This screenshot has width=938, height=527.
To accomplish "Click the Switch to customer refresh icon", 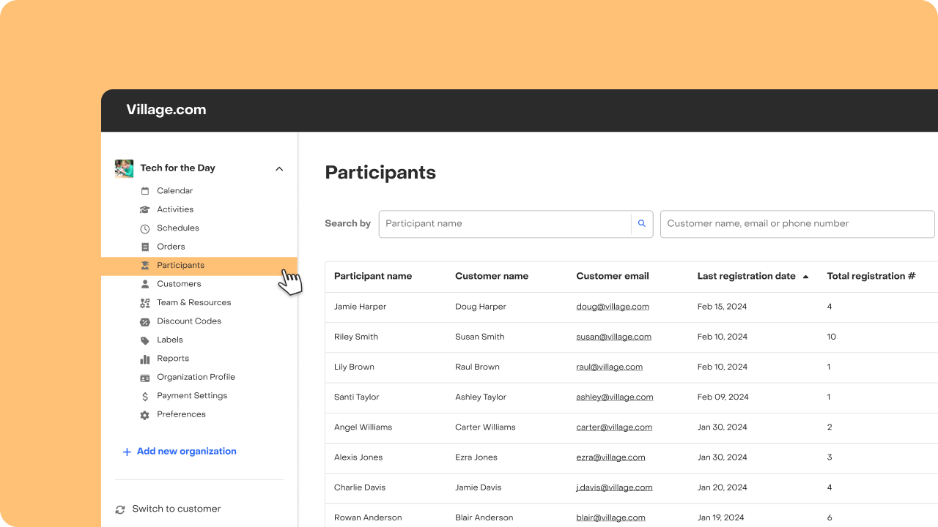I will pyautogui.click(x=120, y=509).
